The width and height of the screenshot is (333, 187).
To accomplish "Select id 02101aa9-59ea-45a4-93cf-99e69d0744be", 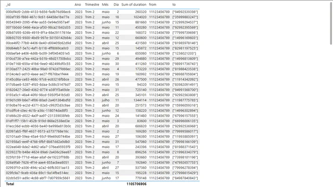I will pyautogui.click(x=38, y=137).
